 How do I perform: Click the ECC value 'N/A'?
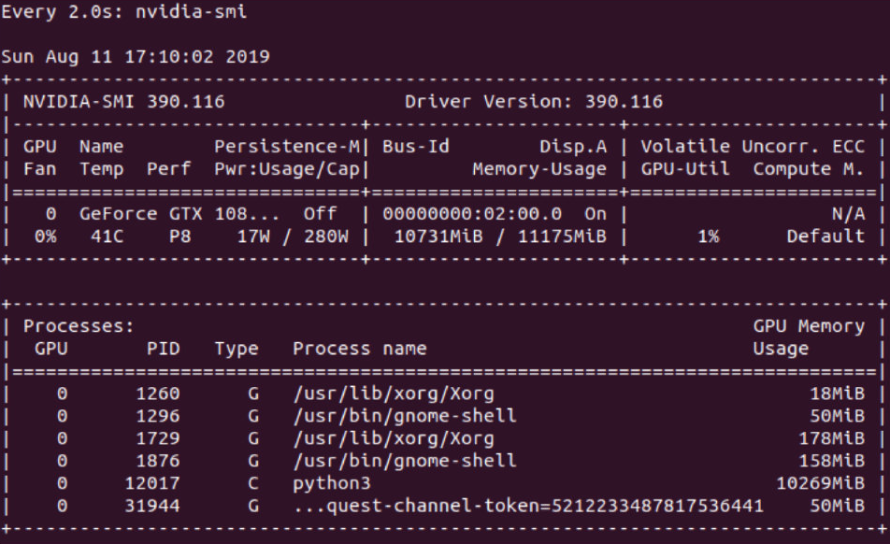(x=848, y=214)
